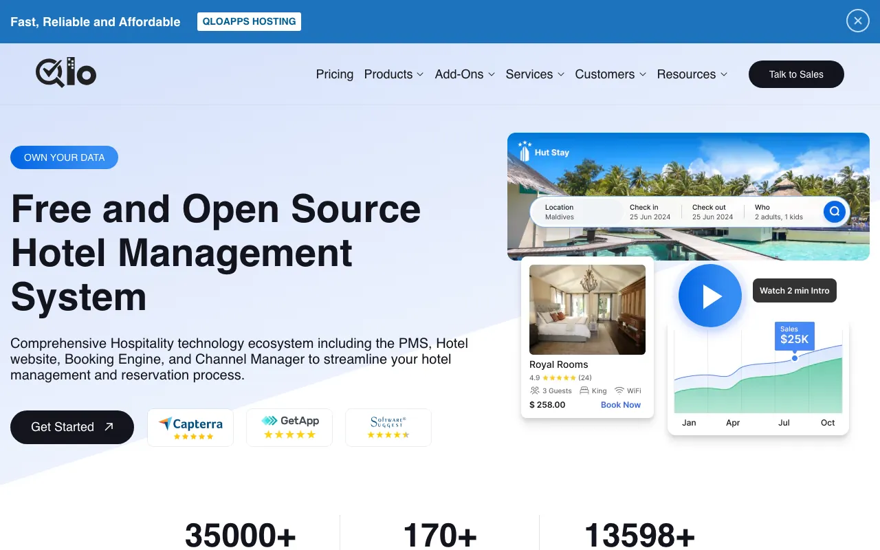The width and height of the screenshot is (880, 550).
Task: Play the 2 min intro video
Action: (x=710, y=296)
